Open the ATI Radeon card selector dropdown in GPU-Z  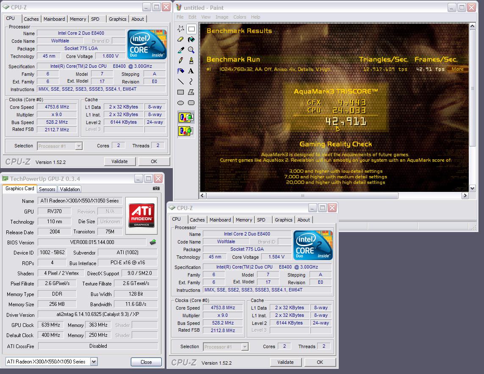click(94, 362)
